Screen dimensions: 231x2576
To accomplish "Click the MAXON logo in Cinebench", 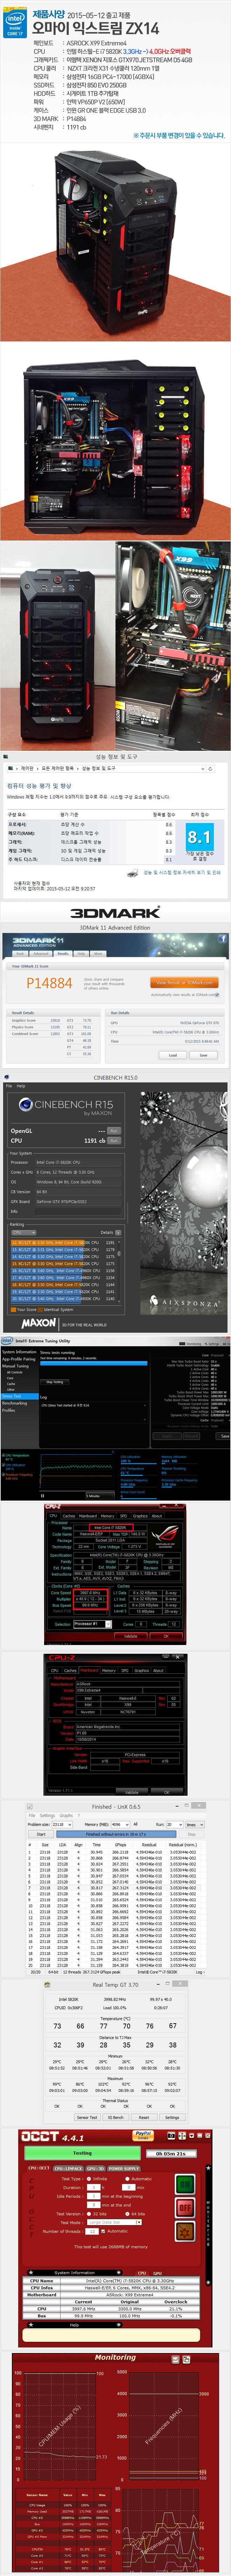I will tap(38, 1323).
